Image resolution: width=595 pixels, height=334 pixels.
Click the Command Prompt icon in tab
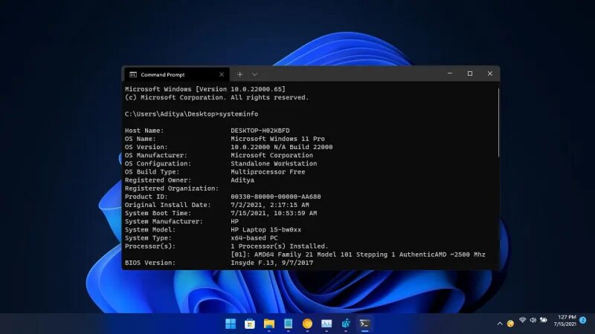[133, 75]
